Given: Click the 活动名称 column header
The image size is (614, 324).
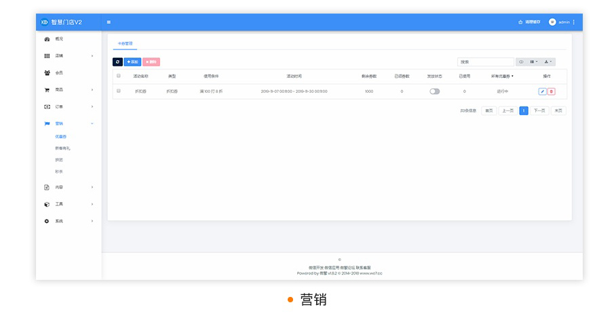Looking at the screenshot, I should 140,77.
